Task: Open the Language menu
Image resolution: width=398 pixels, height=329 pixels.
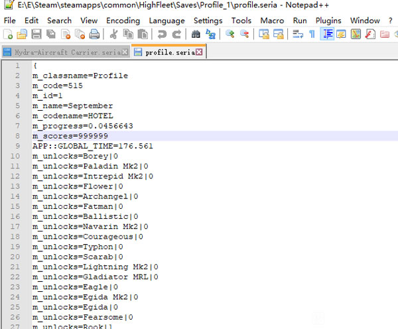Action: (166, 21)
